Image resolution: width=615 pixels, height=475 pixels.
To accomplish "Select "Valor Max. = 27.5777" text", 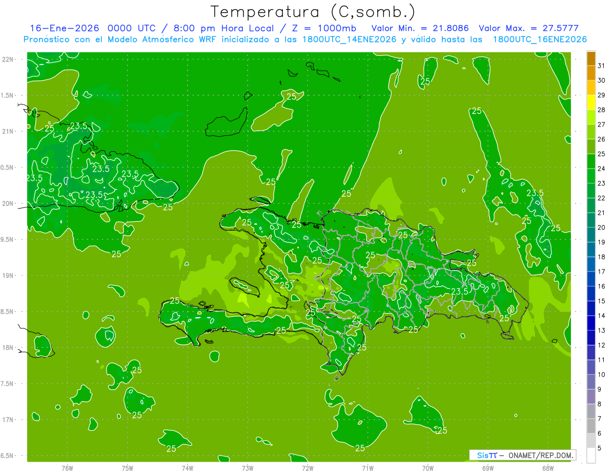I will point(529,28).
